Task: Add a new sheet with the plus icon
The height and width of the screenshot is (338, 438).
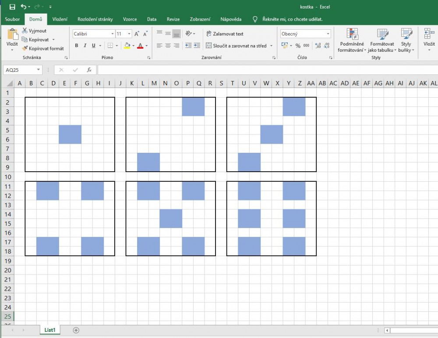Action: 76,330
